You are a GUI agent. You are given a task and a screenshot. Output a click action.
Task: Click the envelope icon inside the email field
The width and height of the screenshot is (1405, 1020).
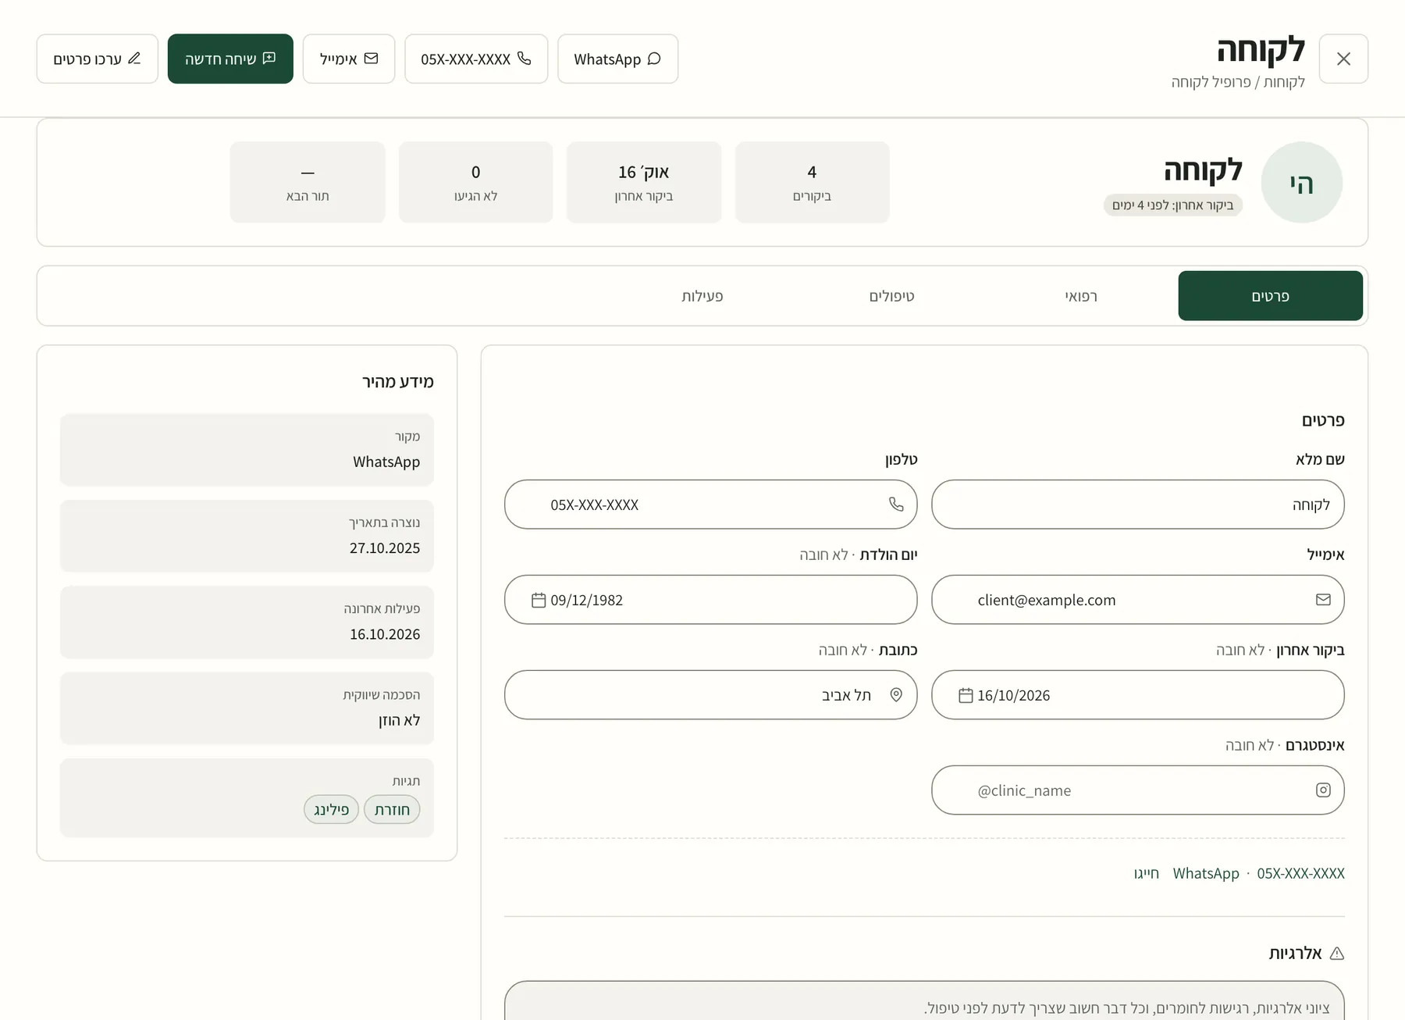point(1323,600)
